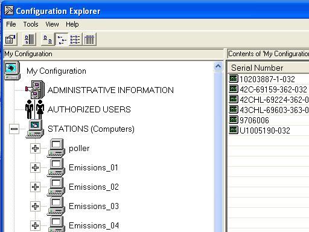Screen dimensions: 309x232
Task: Open the Tools menu
Action: click(x=31, y=24)
